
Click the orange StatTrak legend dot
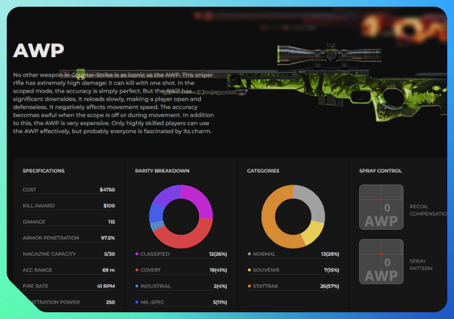pos(249,286)
